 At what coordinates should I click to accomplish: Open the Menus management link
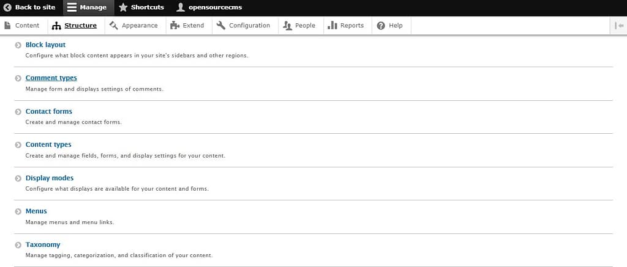[36, 211]
